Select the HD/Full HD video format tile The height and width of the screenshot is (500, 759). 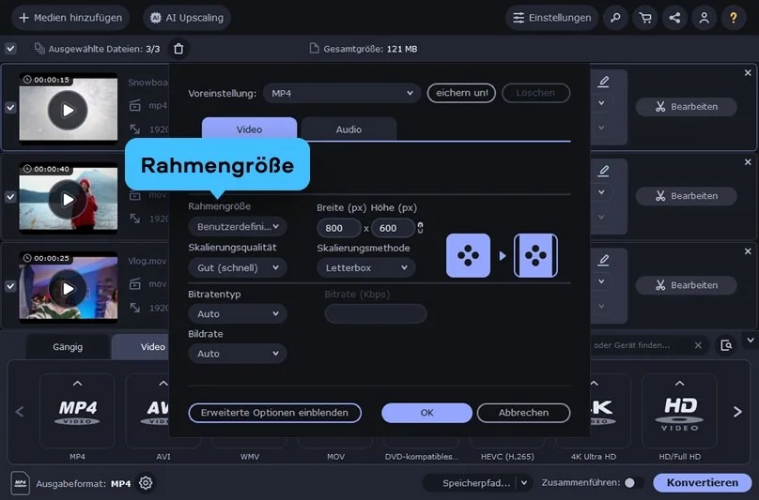pyautogui.click(x=679, y=411)
